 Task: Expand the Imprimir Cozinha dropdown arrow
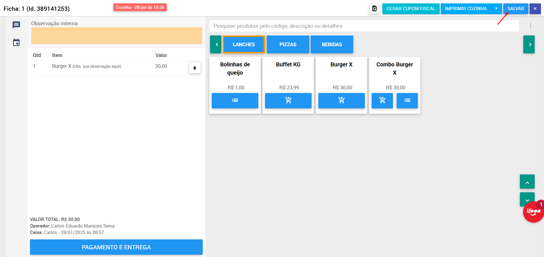click(x=496, y=9)
